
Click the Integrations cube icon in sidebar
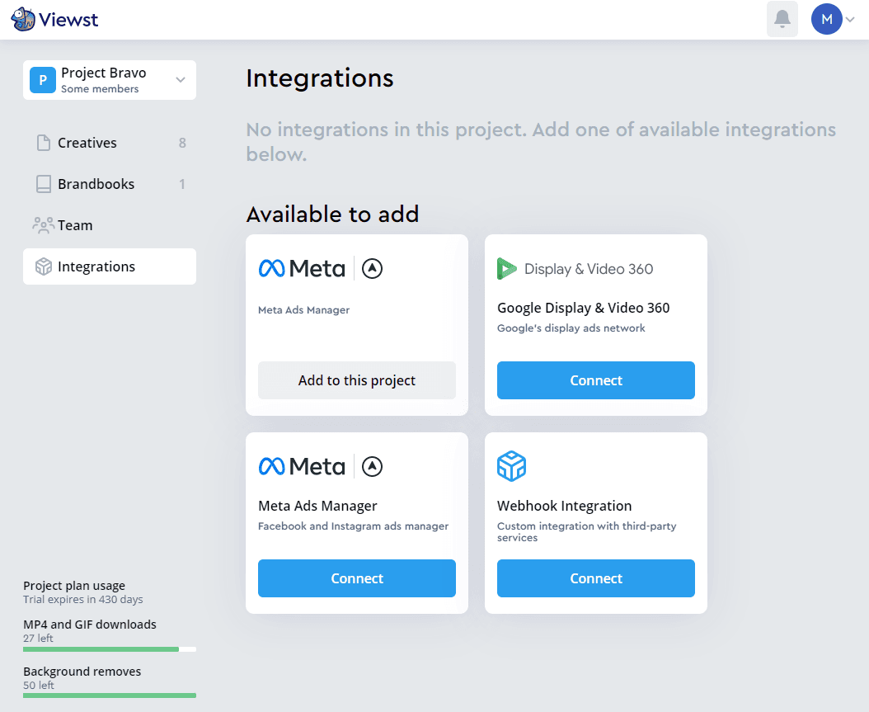43,266
